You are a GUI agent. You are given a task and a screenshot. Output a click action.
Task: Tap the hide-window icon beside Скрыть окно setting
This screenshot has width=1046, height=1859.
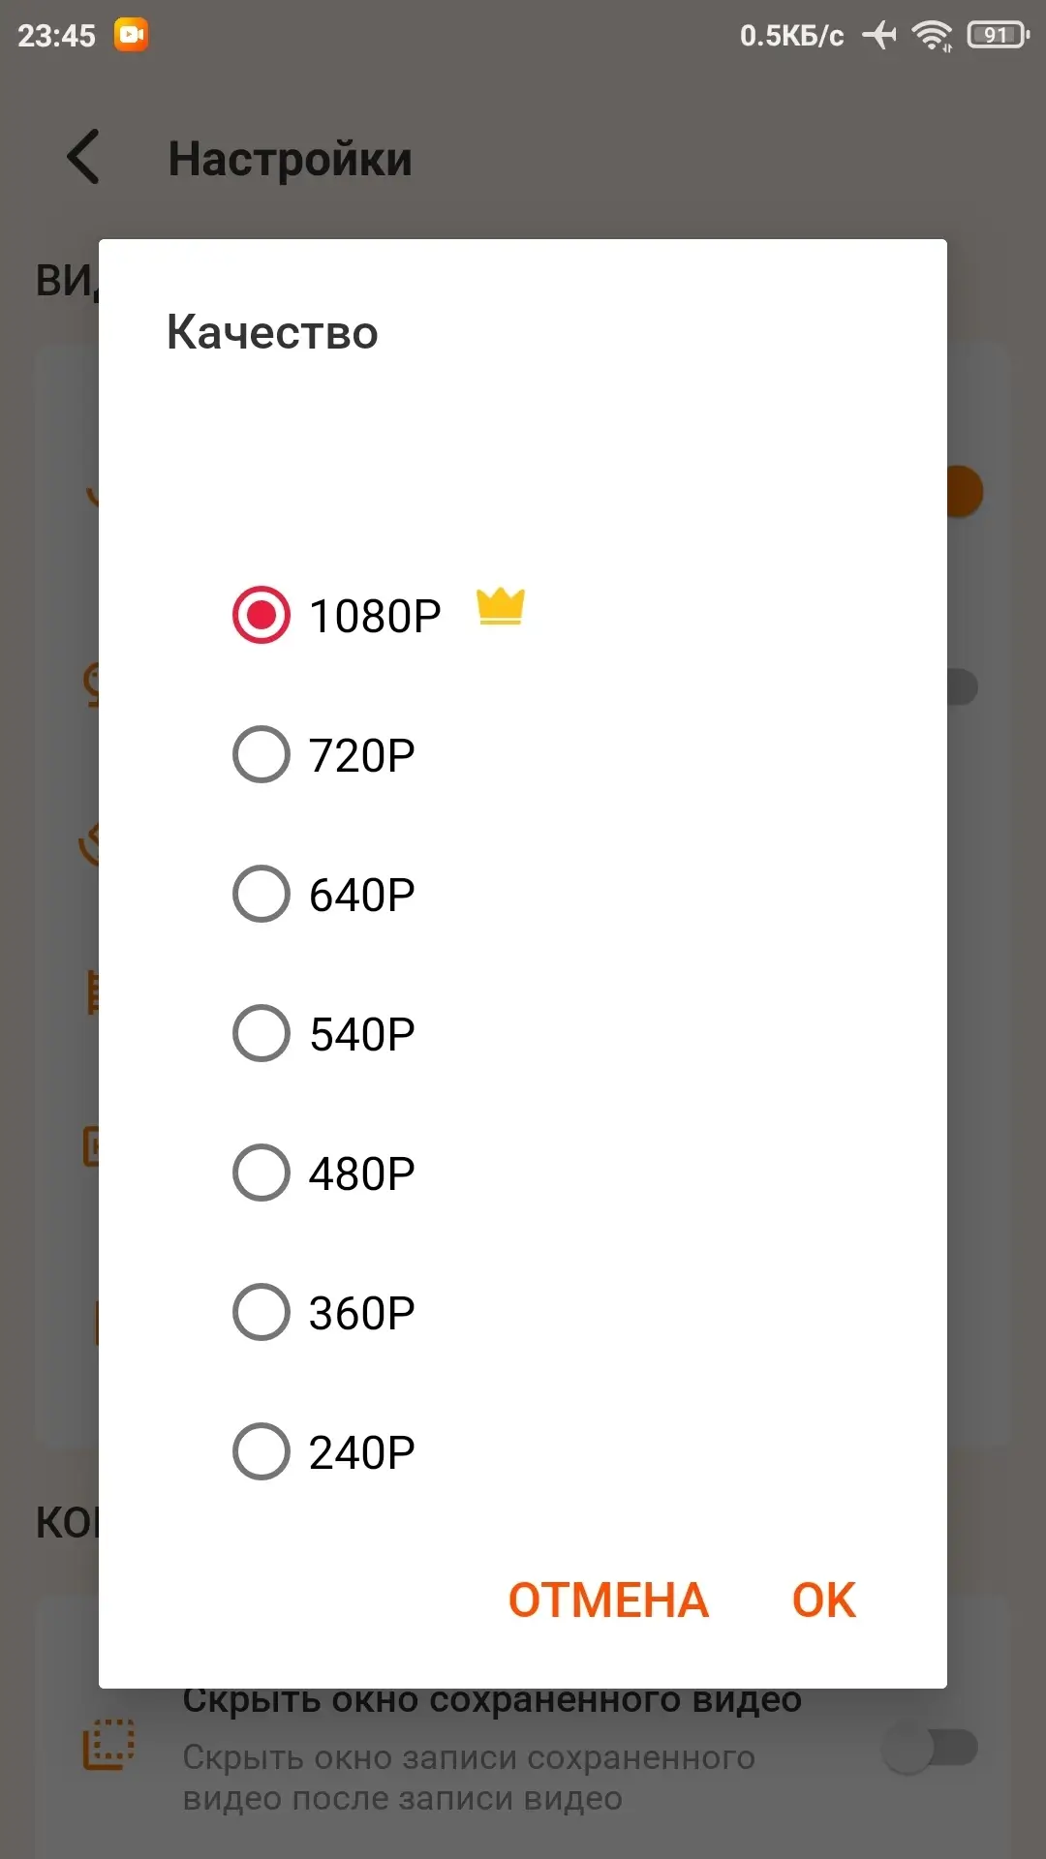click(108, 1745)
